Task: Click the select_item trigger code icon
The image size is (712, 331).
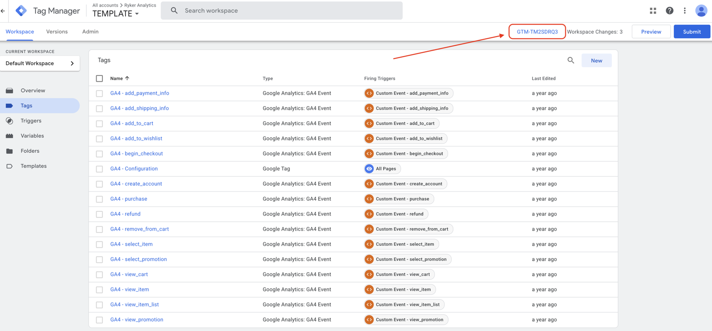Action: click(x=369, y=244)
